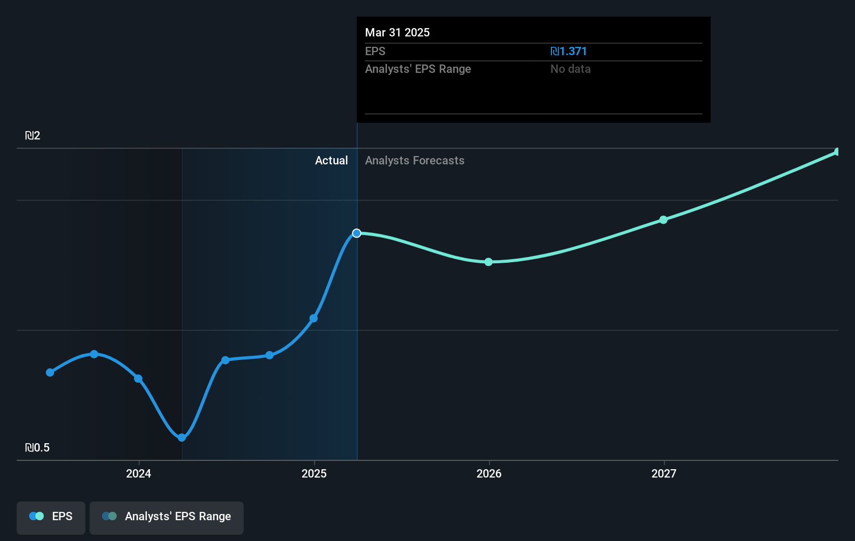Click the 2024 x-axis label
This screenshot has height=541, width=855.
(139, 473)
